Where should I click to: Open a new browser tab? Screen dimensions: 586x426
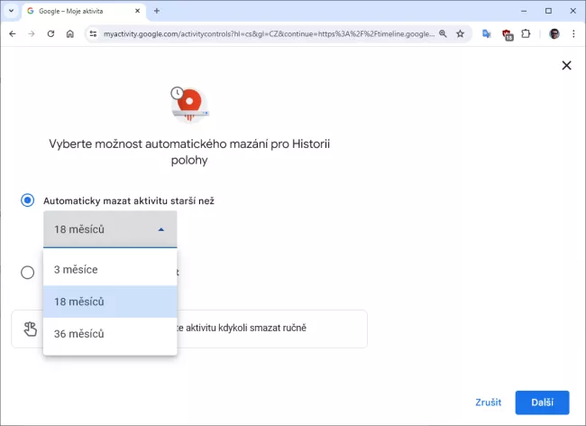pyautogui.click(x=157, y=11)
